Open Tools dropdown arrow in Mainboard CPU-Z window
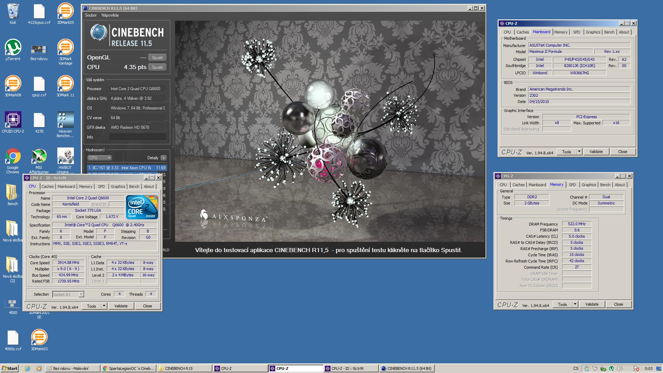This screenshot has width=663, height=373. (x=579, y=152)
